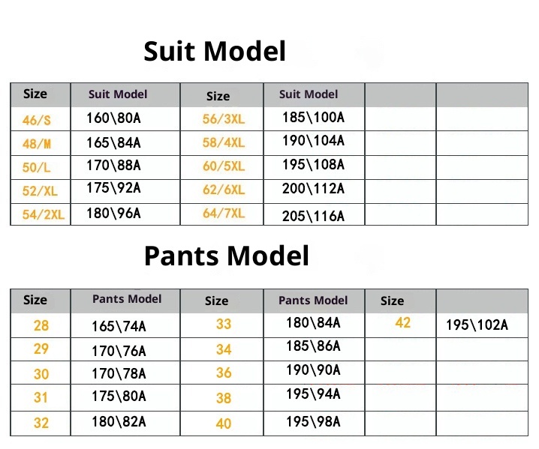
Task: Select the 56/3XL size cell
Action: pyautogui.click(x=224, y=118)
